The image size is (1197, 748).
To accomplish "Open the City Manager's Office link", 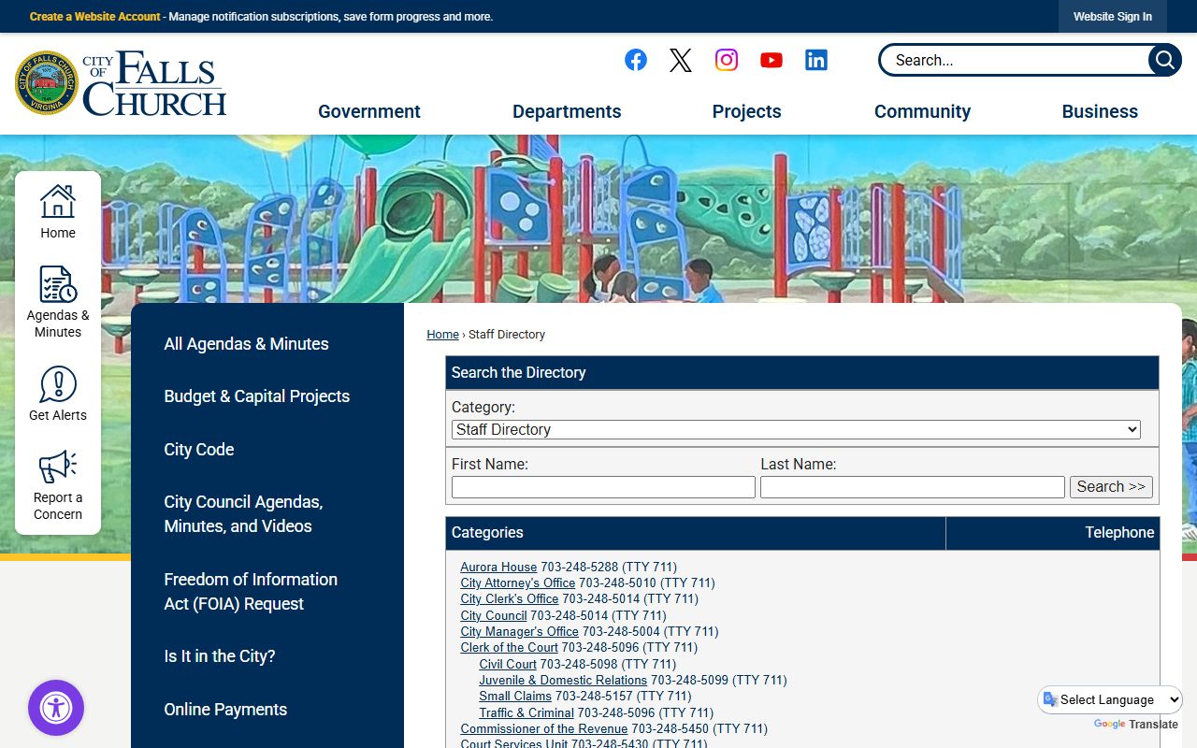I will 519,631.
